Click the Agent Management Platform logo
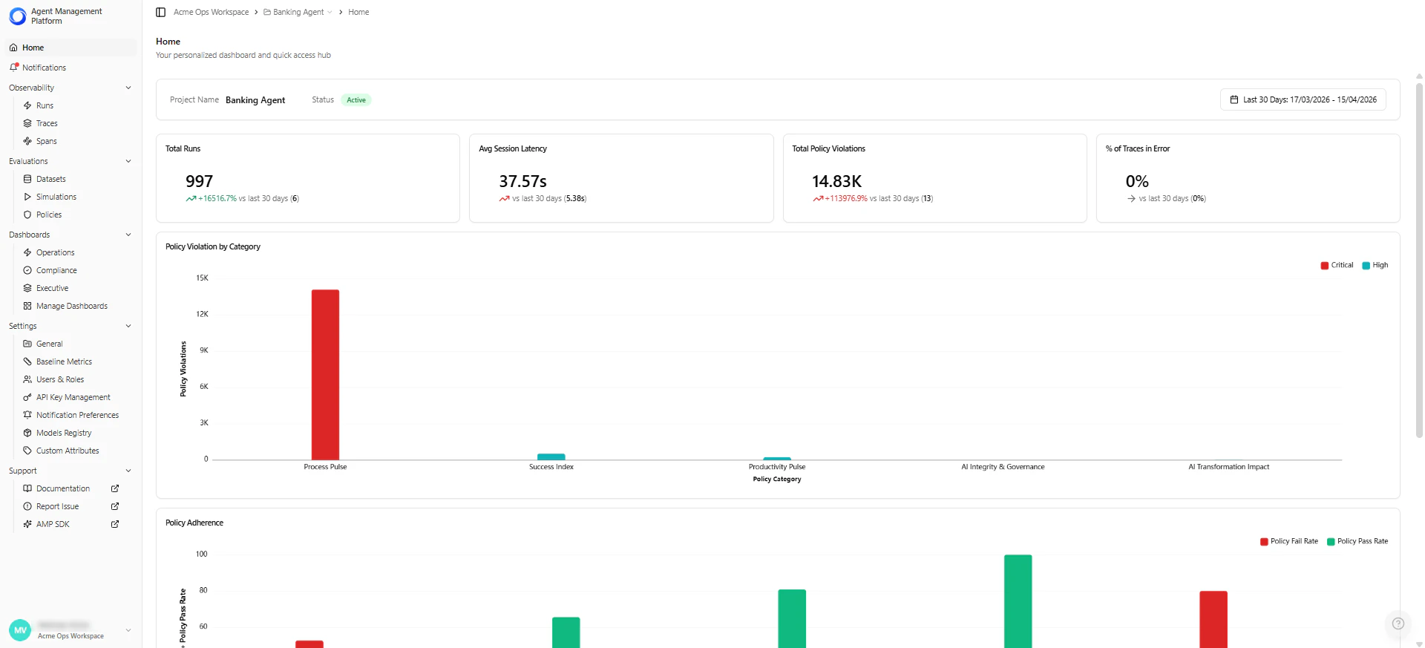The width and height of the screenshot is (1425, 648). coord(18,16)
